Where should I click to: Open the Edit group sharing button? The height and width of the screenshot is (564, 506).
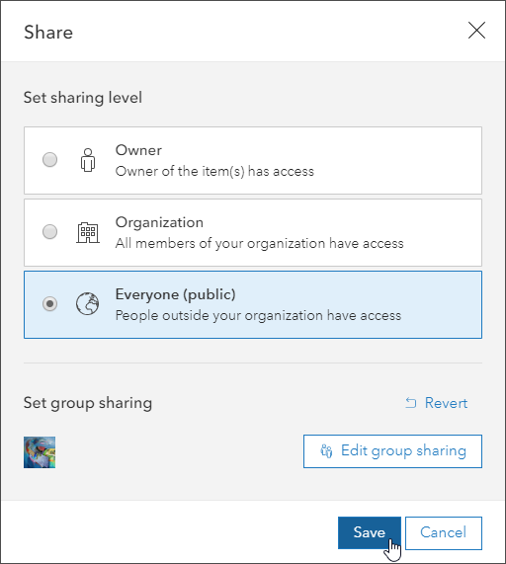392,451
